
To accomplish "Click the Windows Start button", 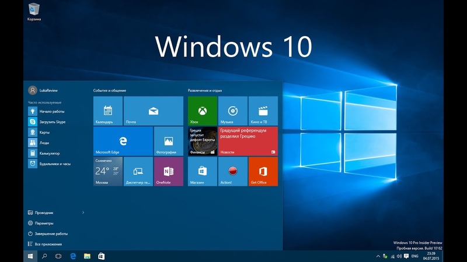I will [30, 256].
